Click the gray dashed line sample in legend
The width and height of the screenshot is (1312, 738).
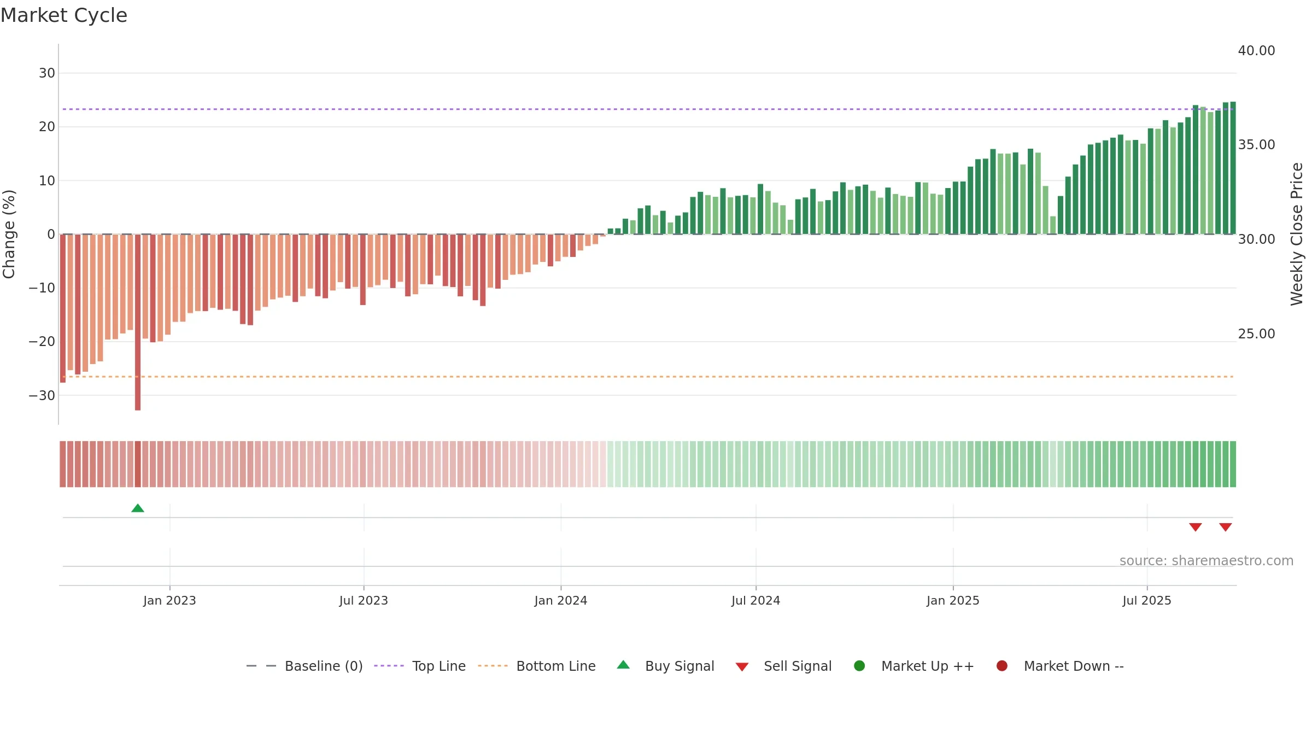261,666
